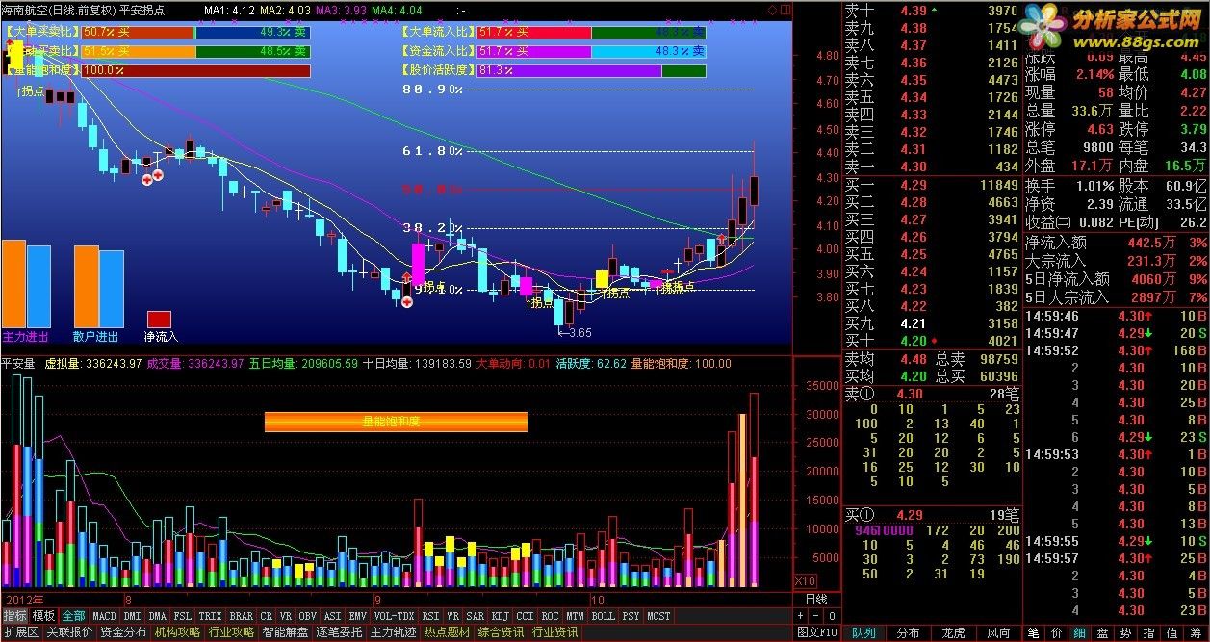Open 热点题材 tab
This screenshot has height=642, width=1210.
[447, 633]
